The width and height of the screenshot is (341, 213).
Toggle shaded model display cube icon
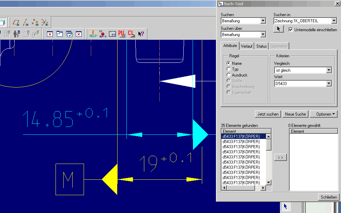pos(2,22)
